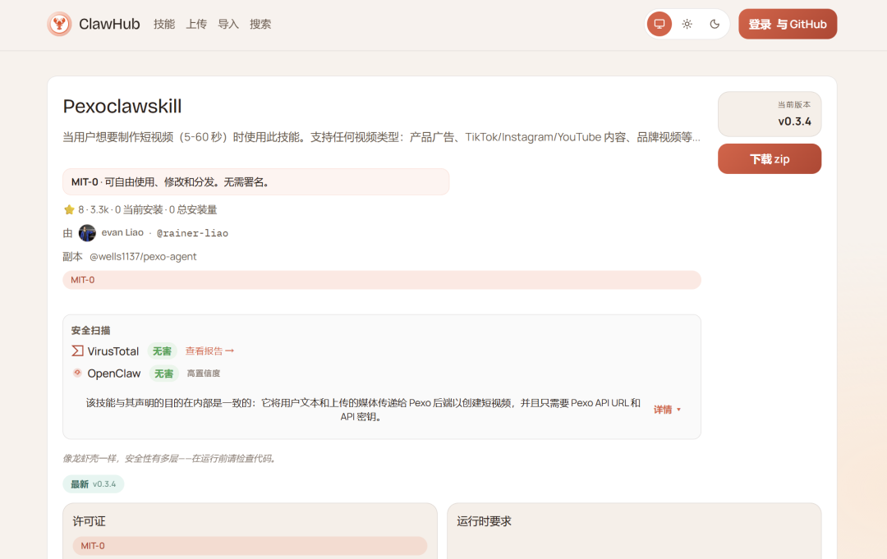Click the 下载 zip download button
Screen dimensions: 887x559
pyautogui.click(x=769, y=158)
